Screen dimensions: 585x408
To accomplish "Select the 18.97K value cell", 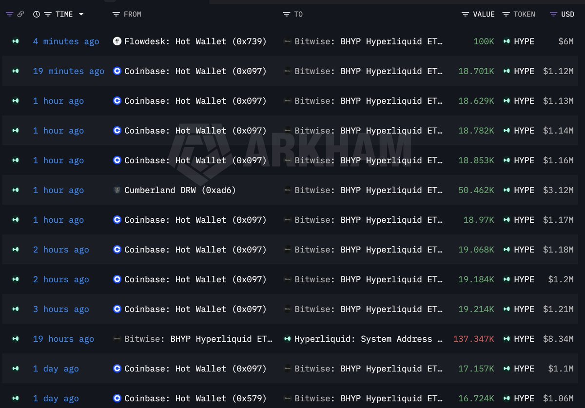I will pyautogui.click(x=479, y=220).
